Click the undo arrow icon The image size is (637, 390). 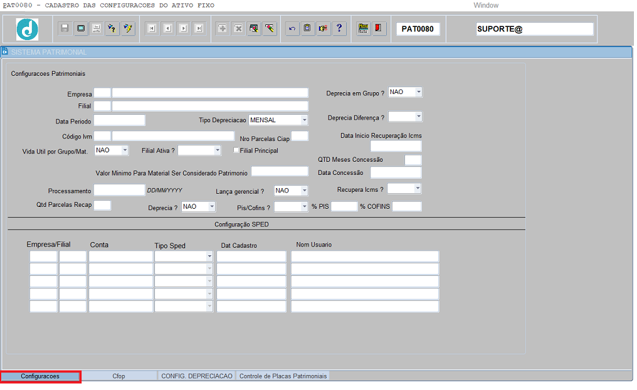[292, 28]
